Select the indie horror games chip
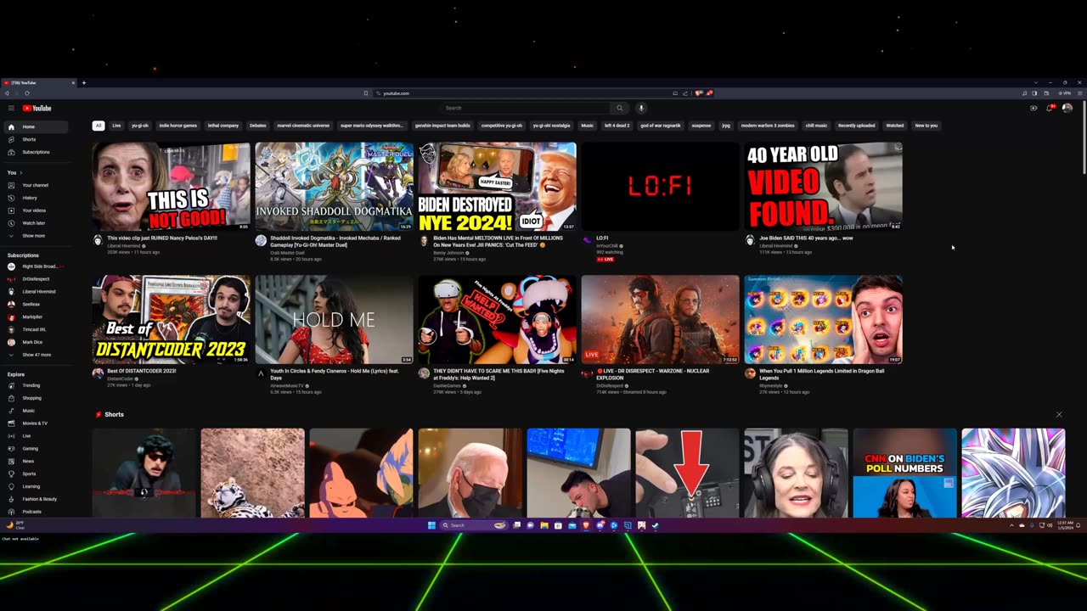 tap(177, 126)
